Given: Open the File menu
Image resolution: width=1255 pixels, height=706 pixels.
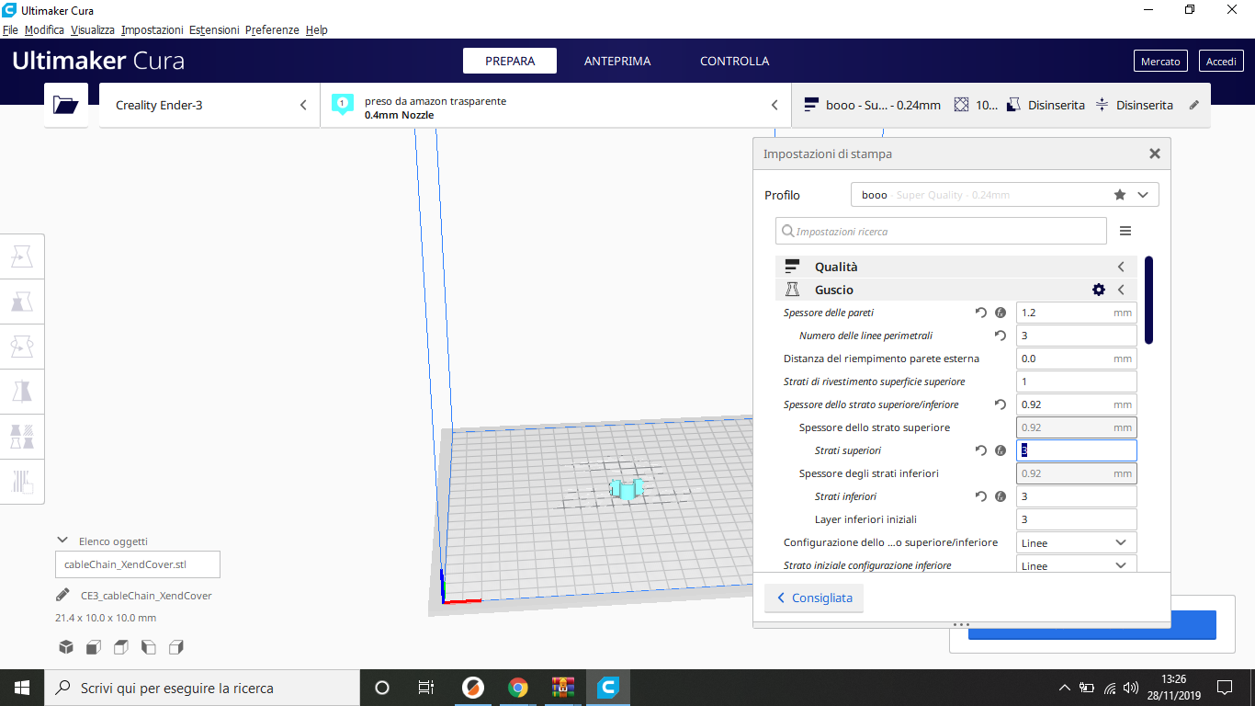Looking at the screenshot, I should pyautogui.click(x=10, y=30).
